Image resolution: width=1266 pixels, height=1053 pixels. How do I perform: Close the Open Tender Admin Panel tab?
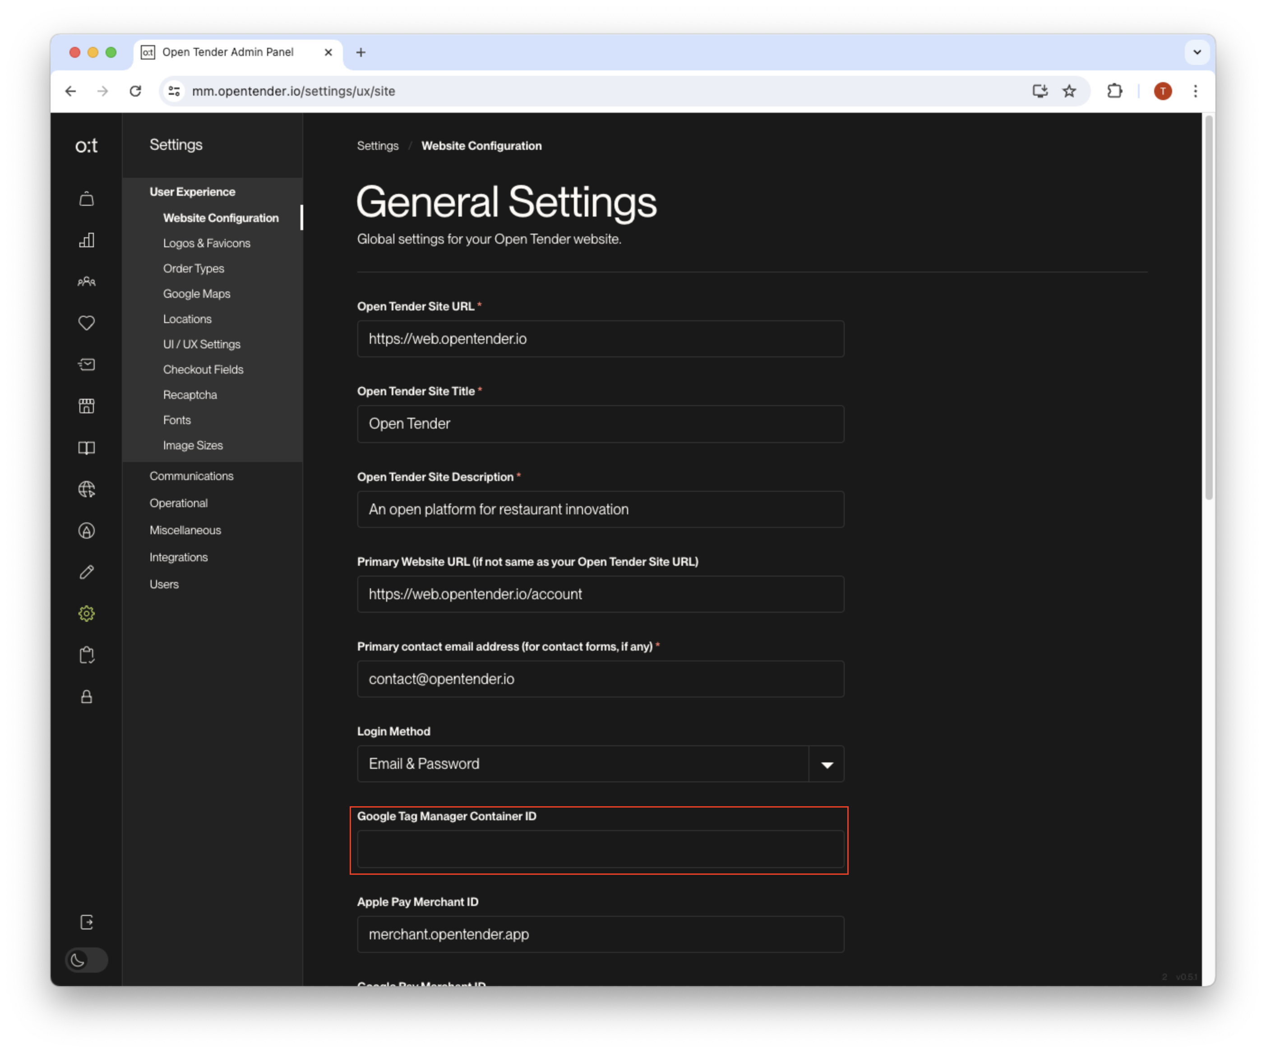(x=328, y=52)
